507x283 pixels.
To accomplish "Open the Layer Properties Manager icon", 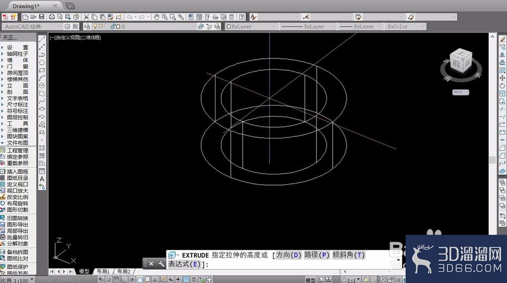I will [87, 26].
